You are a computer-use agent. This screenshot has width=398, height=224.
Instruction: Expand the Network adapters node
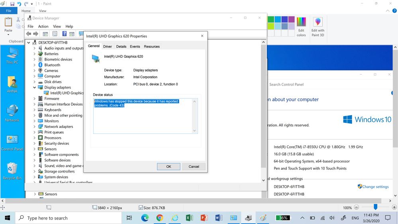pyautogui.click(x=35, y=126)
